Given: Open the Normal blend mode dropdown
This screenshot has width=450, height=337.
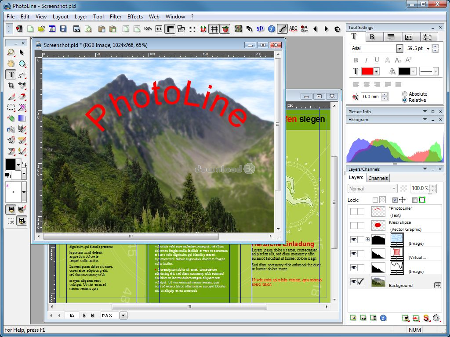Looking at the screenshot, I should click(372, 189).
